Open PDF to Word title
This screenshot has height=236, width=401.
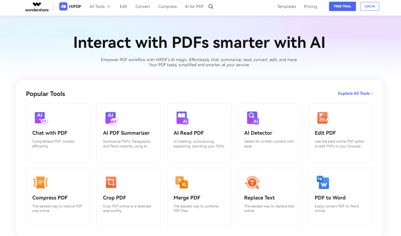pyautogui.click(x=330, y=198)
